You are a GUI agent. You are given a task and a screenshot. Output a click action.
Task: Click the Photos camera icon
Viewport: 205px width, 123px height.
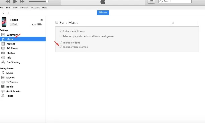(x=3, y=53)
